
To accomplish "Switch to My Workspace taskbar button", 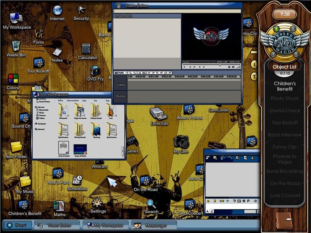I will point(106,225).
